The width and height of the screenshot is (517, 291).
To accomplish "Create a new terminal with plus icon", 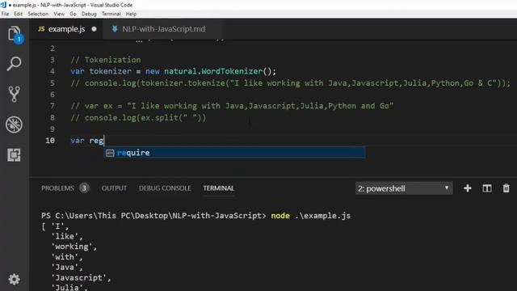I will [x=467, y=188].
